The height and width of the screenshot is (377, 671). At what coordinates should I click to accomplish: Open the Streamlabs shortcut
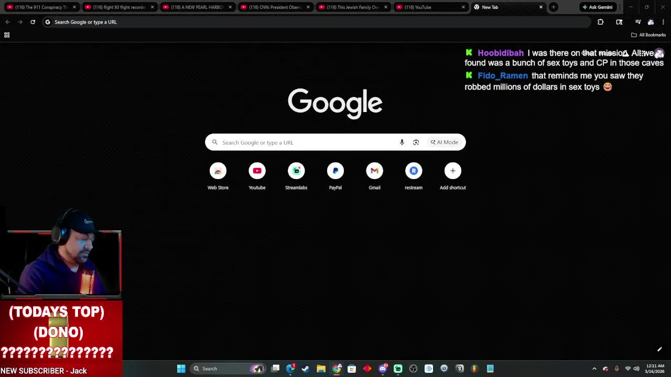point(296,176)
